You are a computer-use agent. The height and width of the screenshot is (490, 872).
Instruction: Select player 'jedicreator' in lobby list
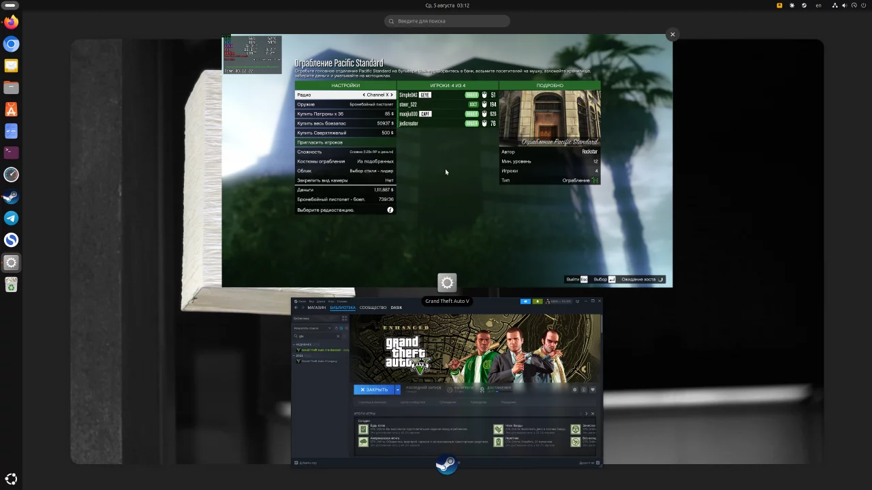pos(448,123)
